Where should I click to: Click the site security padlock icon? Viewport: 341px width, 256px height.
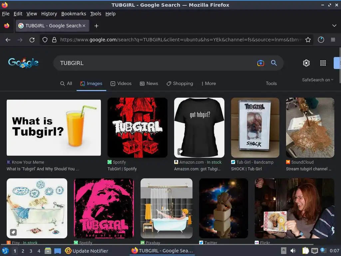click(54, 40)
